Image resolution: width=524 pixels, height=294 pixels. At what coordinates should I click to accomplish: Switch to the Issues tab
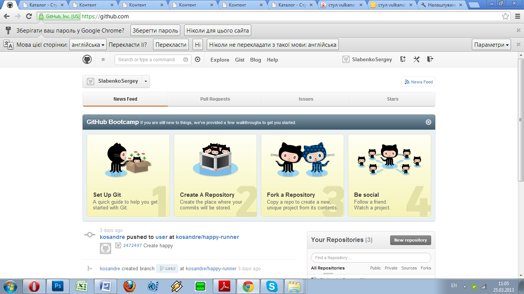(x=306, y=99)
